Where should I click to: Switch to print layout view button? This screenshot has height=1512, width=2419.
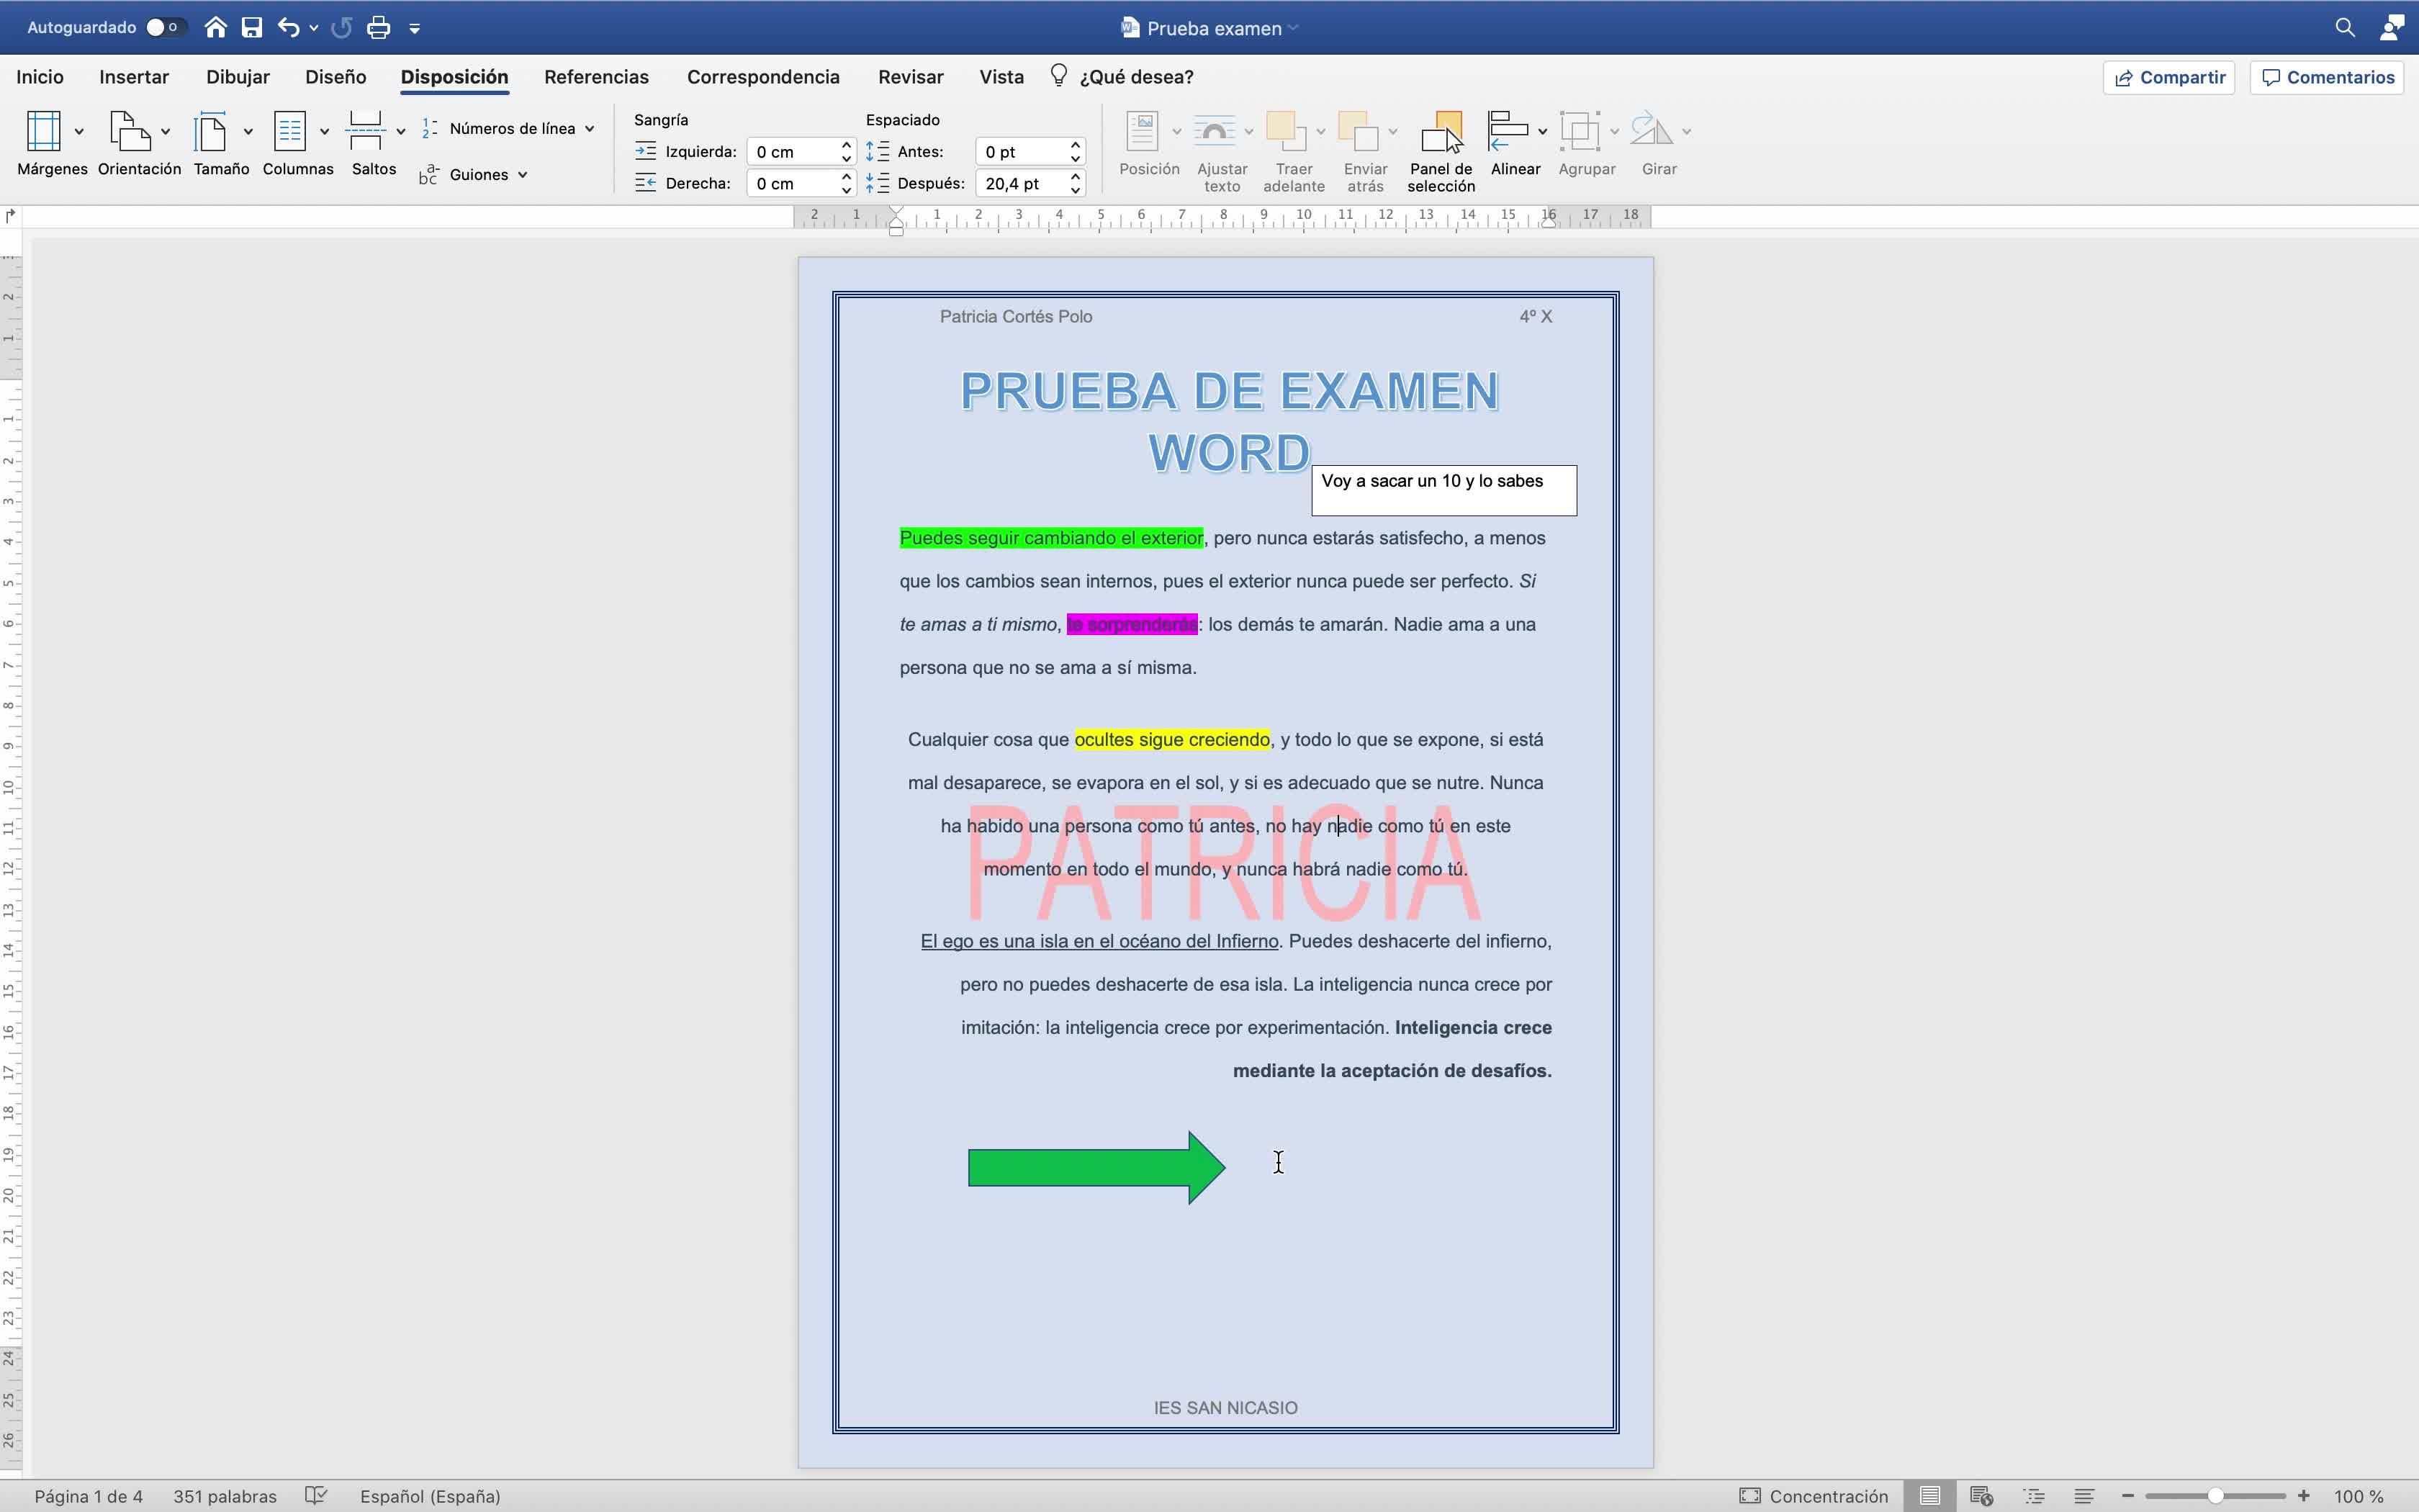click(x=1930, y=1496)
